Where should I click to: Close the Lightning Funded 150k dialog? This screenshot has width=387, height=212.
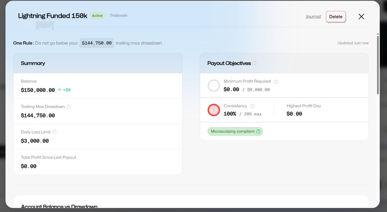361,16
